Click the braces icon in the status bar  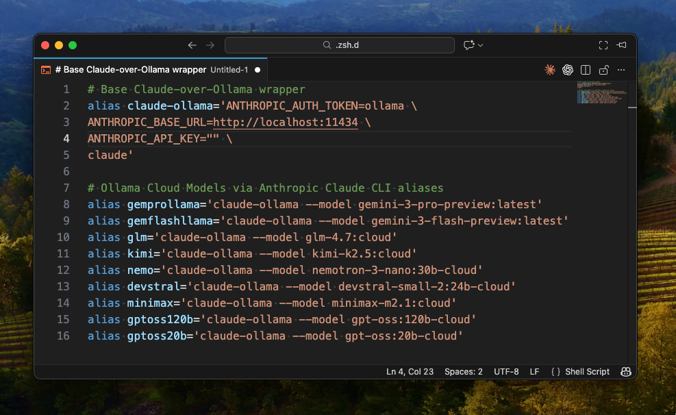(555, 371)
